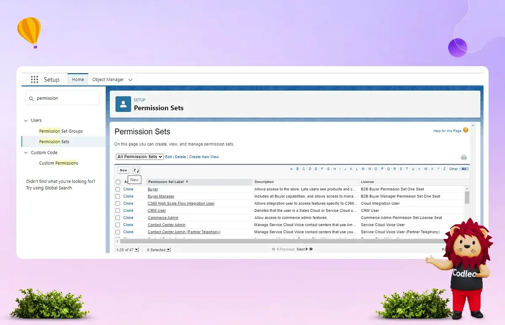Click the 'Service Cloud Voice User' license cell

coord(383,225)
